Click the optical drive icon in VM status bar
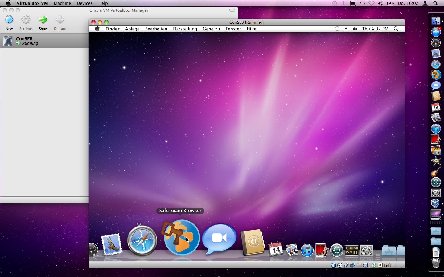This screenshot has width=444, height=277. (339, 265)
